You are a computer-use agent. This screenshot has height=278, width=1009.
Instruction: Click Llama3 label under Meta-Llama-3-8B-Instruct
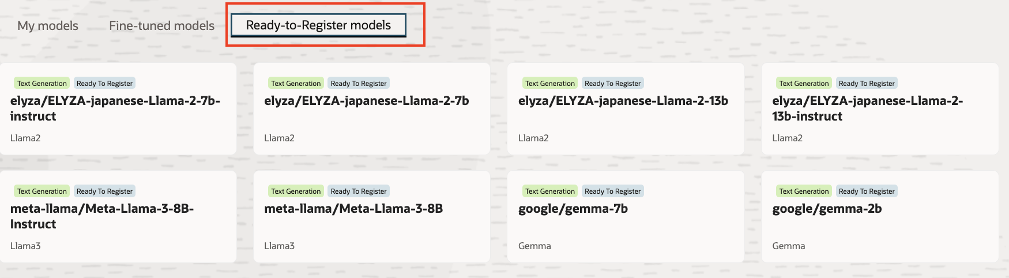click(25, 246)
